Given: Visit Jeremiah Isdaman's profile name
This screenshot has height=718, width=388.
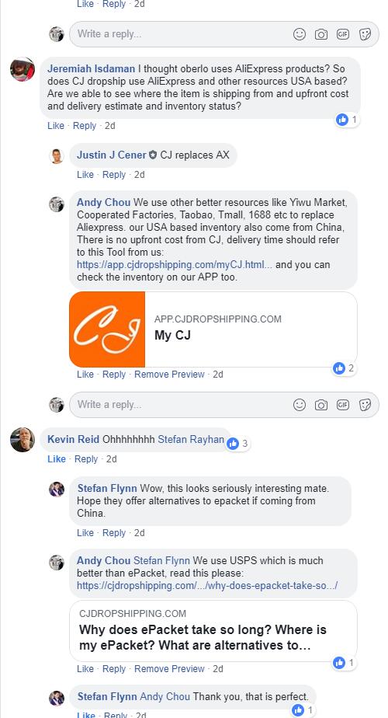Looking at the screenshot, I should click(91, 68).
